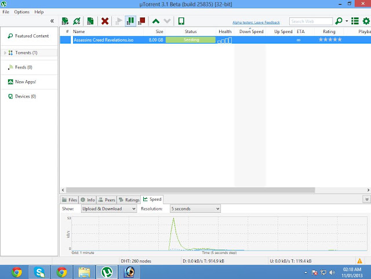Click the upload speed status bar entry

pyautogui.click(x=290, y=261)
